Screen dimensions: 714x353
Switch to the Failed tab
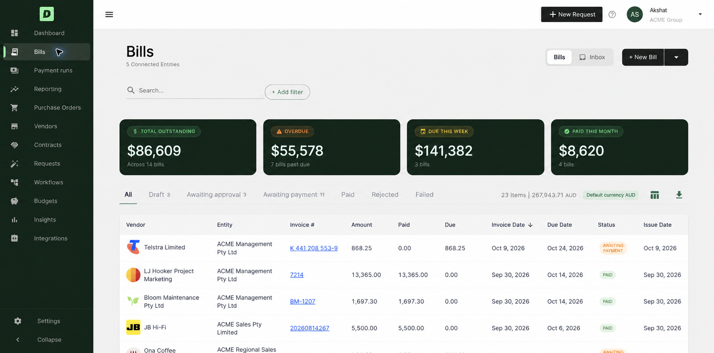tap(424, 195)
